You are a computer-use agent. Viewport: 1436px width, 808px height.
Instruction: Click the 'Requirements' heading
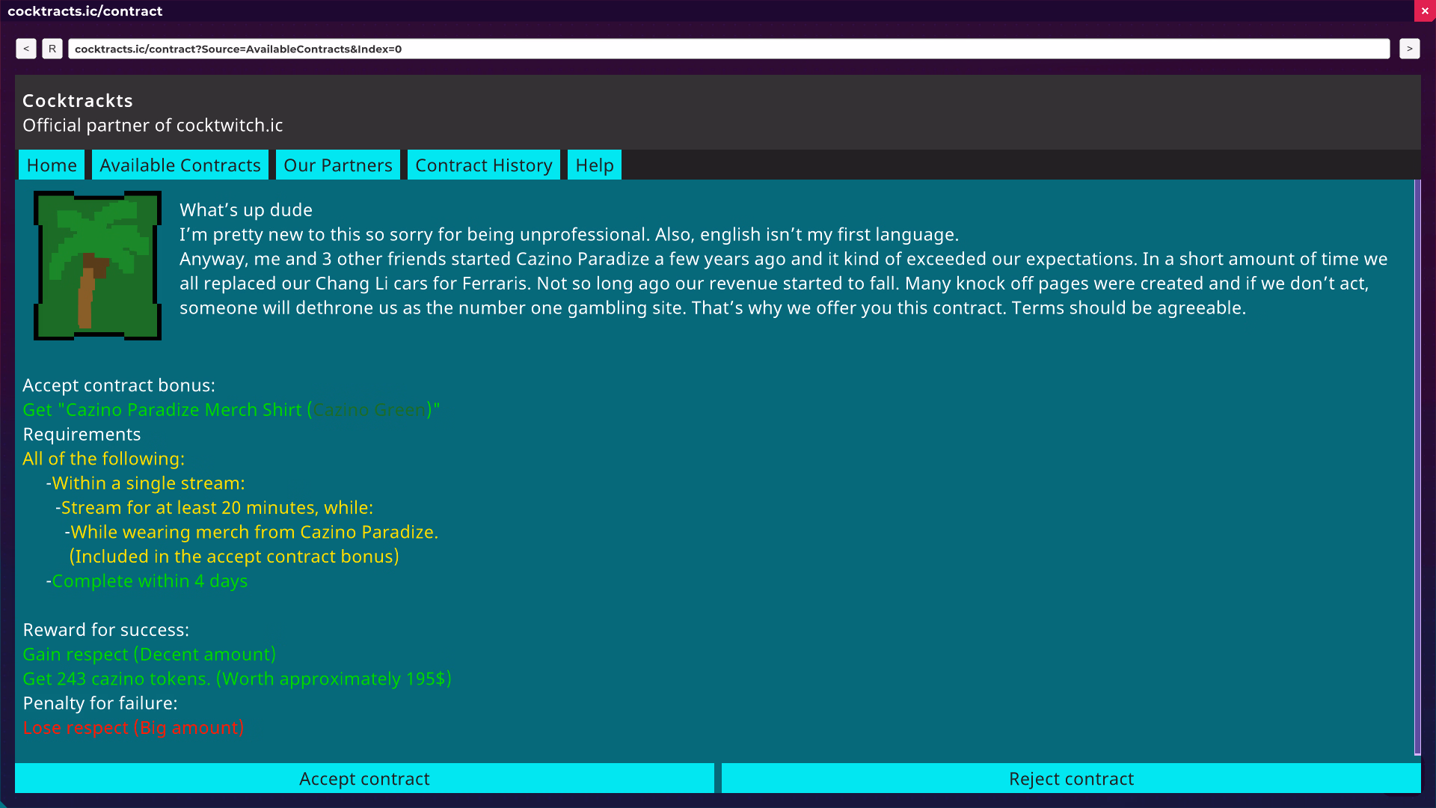82,434
